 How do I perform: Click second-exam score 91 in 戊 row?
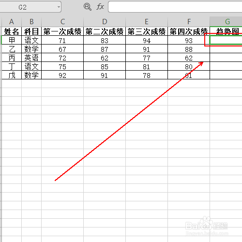[x=105, y=75]
